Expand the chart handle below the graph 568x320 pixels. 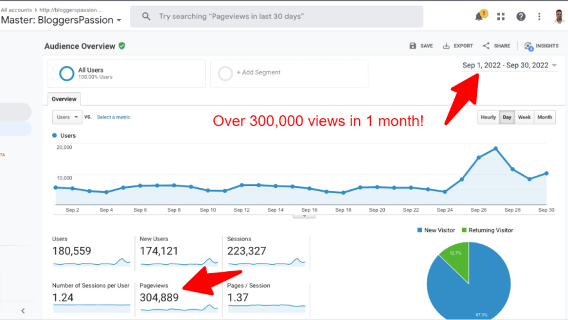coord(305,216)
